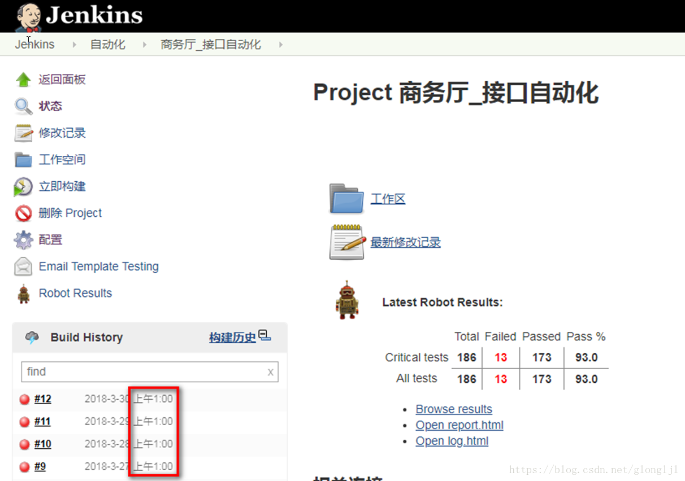The height and width of the screenshot is (481, 685).
Task: Expand the arrow after 自动化 breadcrumb
Action: pyautogui.click(x=145, y=45)
